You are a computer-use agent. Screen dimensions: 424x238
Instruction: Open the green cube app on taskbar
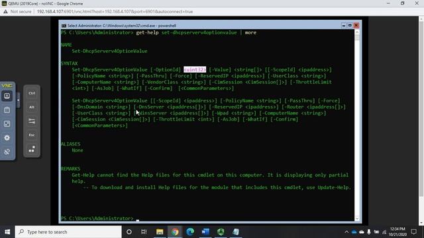click(221, 232)
